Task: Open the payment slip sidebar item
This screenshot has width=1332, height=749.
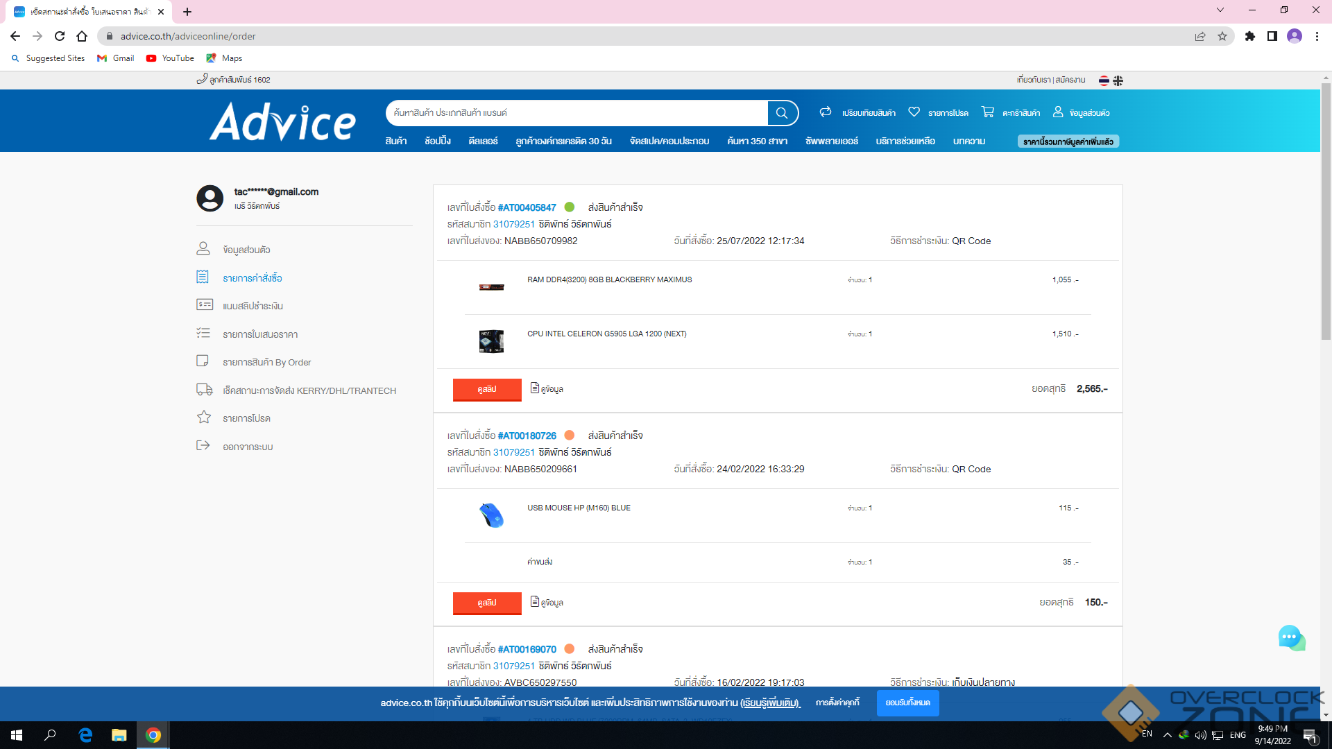Action: [253, 306]
